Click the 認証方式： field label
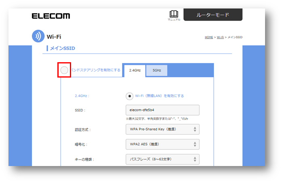Viewport: 282px width, 183px height. (x=83, y=130)
